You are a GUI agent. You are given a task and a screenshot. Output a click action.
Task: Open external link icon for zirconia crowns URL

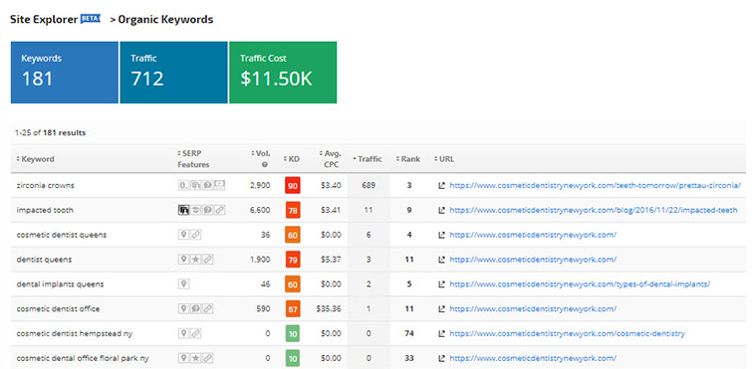click(x=441, y=185)
